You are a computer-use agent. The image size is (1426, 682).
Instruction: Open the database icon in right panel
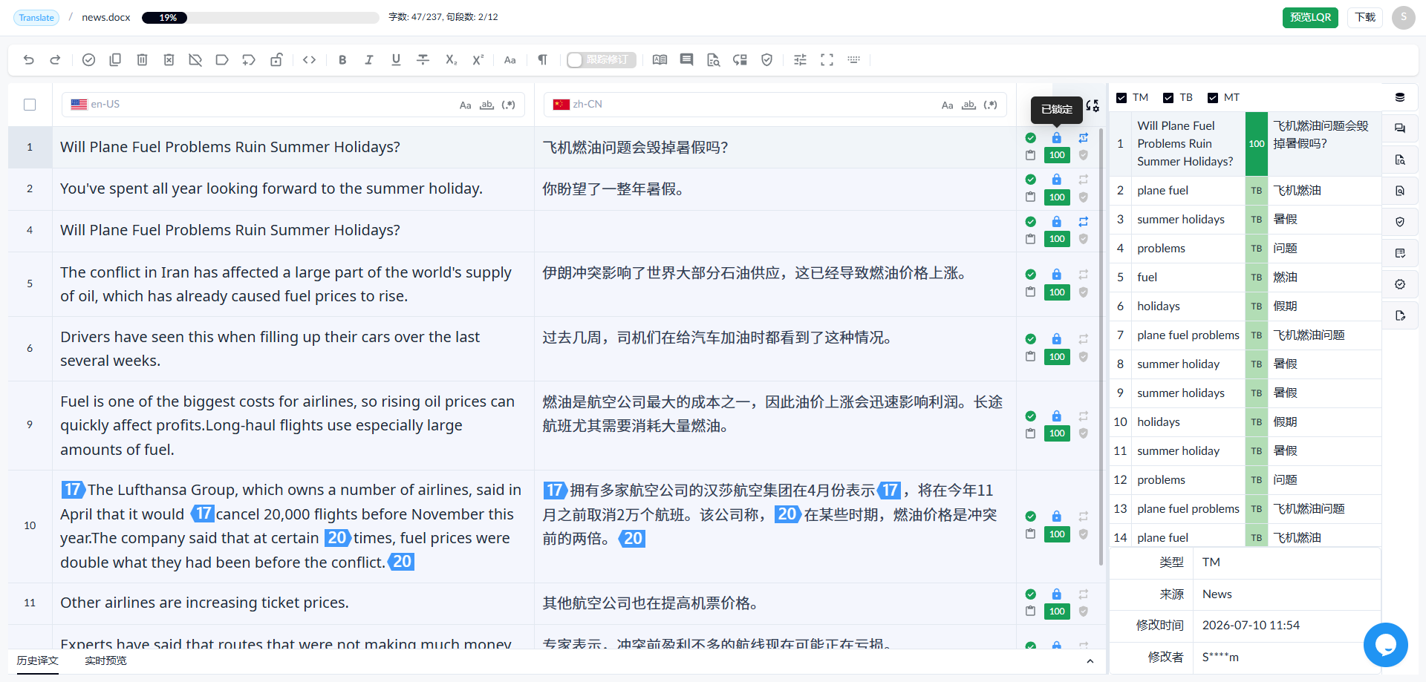1400,97
